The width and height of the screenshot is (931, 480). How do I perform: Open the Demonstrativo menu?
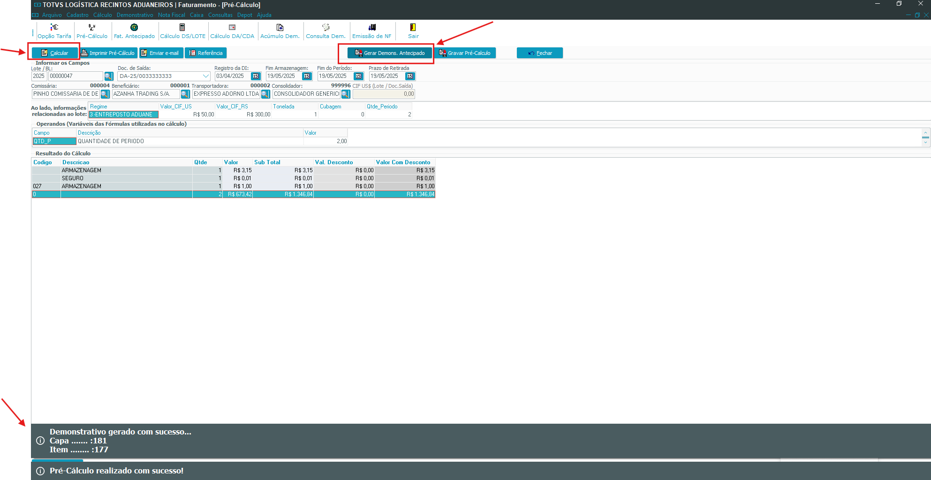135,15
